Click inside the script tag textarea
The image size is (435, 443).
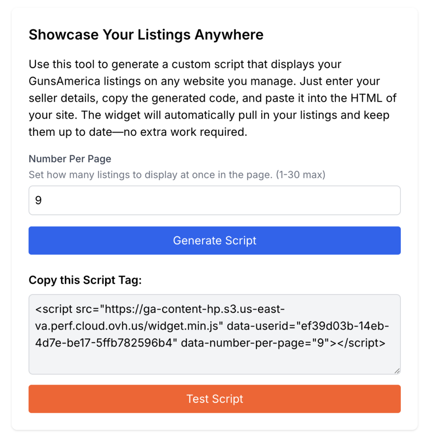tap(214, 334)
